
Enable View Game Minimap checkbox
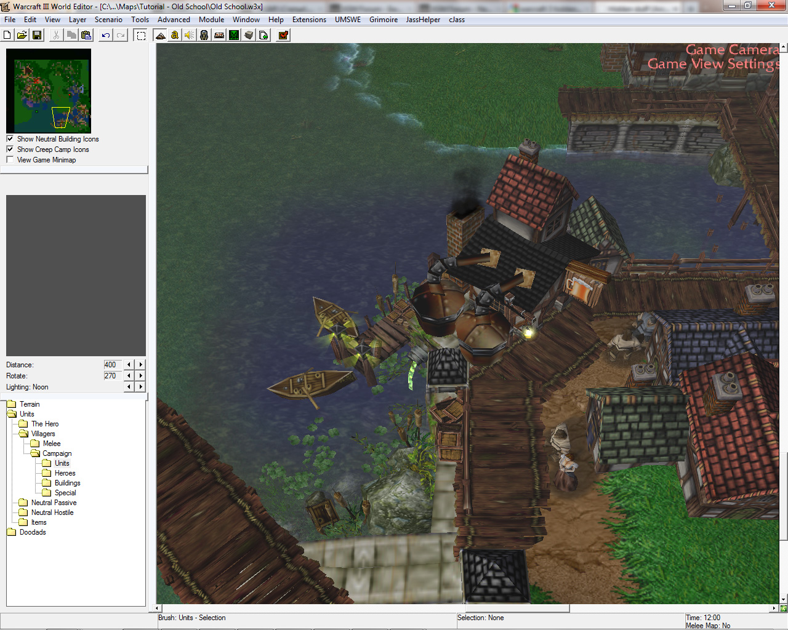[x=10, y=160]
